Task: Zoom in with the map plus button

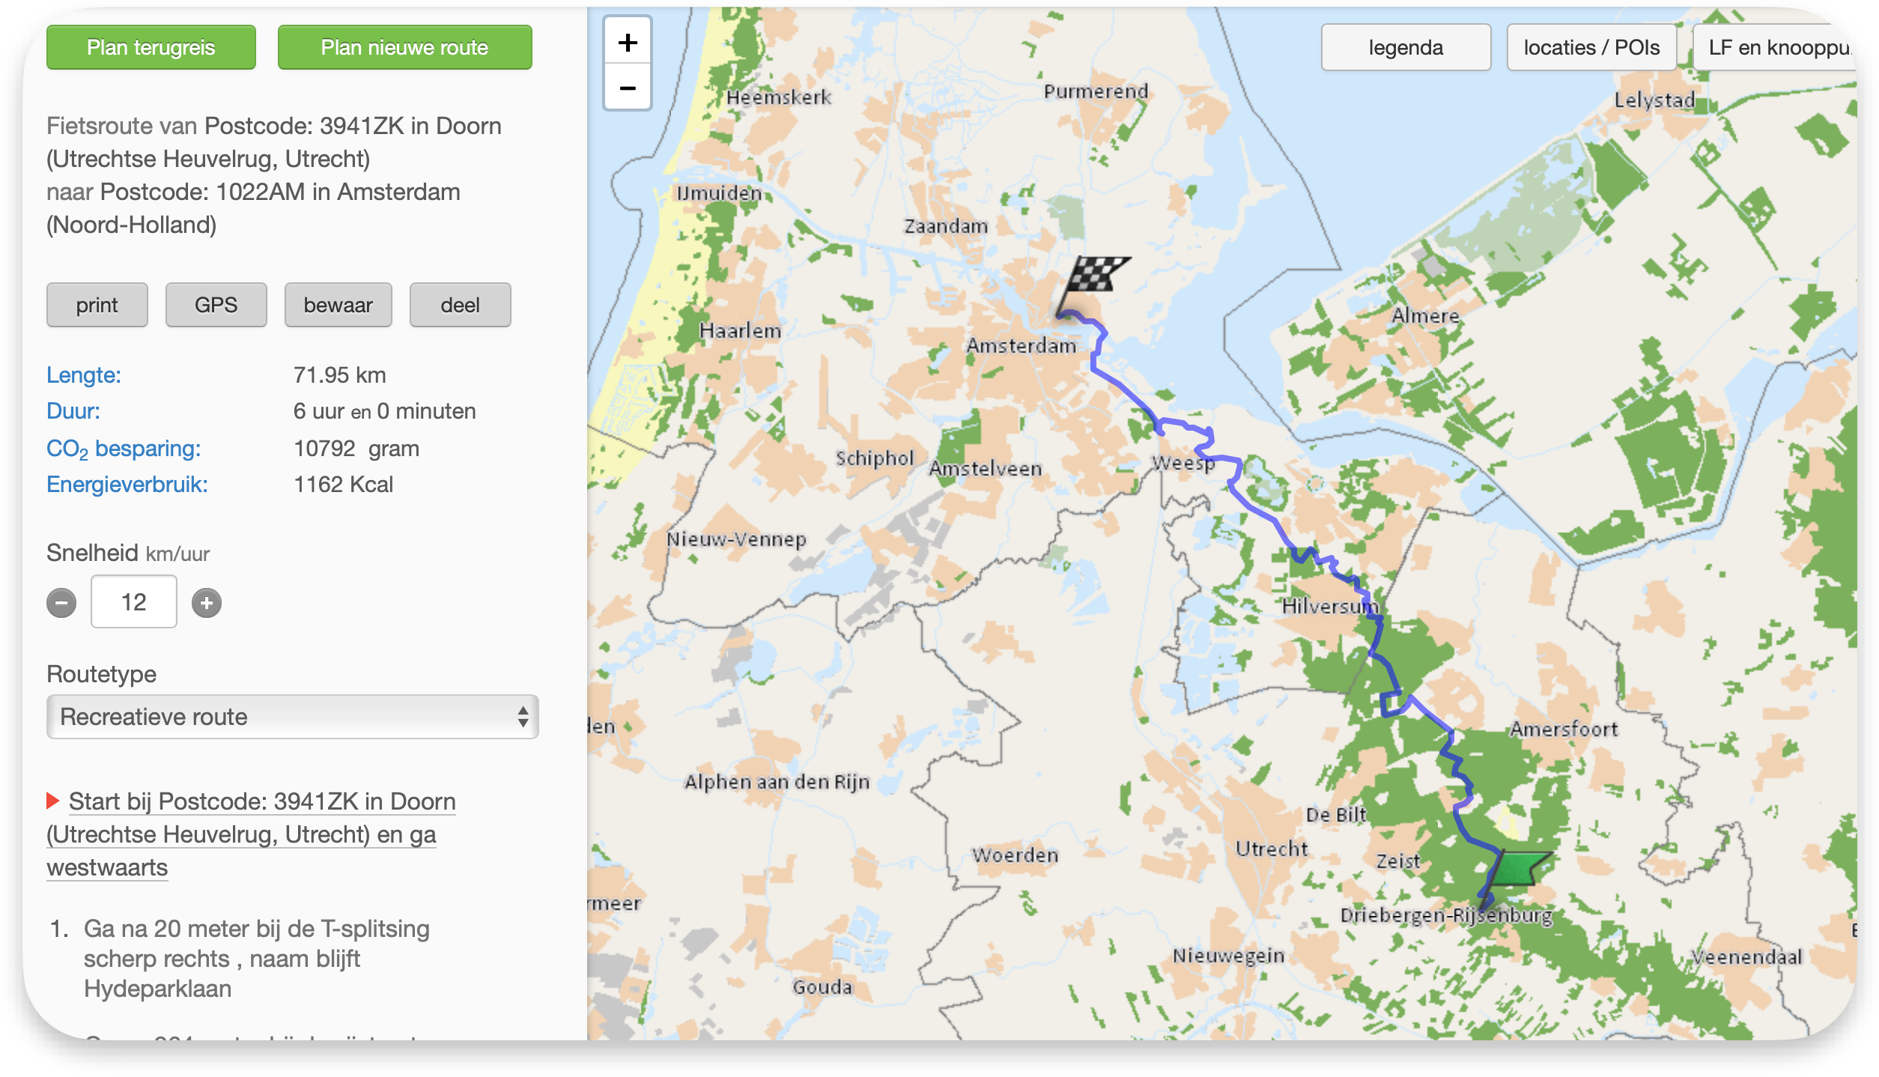Action: 628,43
